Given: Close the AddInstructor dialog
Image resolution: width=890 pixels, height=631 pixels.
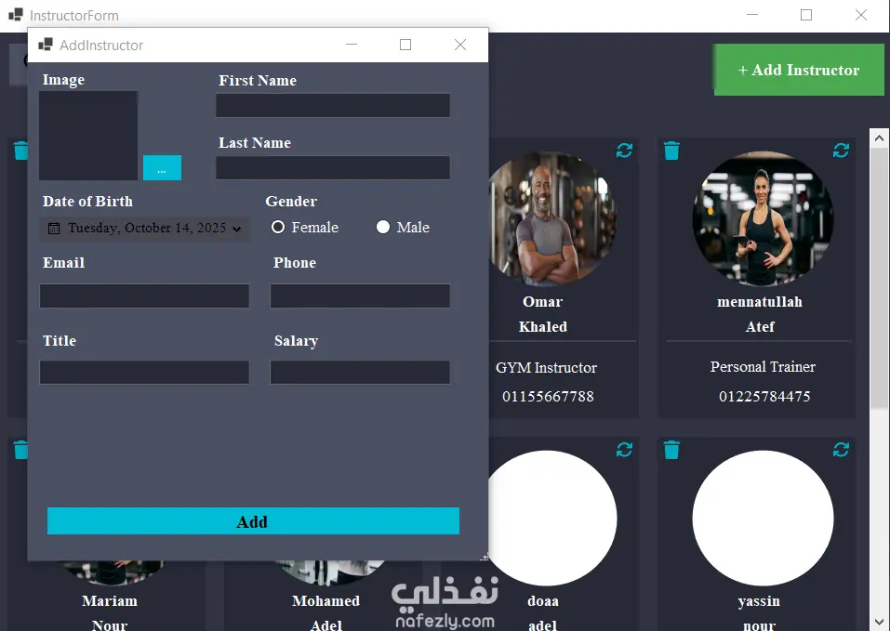Looking at the screenshot, I should click(460, 45).
